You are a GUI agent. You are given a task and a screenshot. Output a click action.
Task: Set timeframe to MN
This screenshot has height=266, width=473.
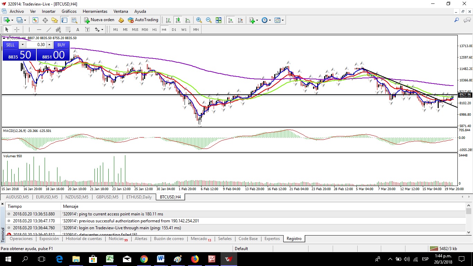point(196,29)
